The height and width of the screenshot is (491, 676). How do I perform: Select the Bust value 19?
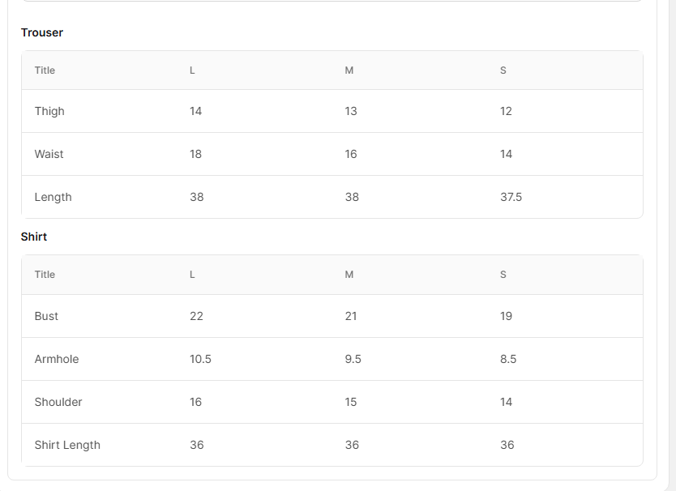click(506, 316)
